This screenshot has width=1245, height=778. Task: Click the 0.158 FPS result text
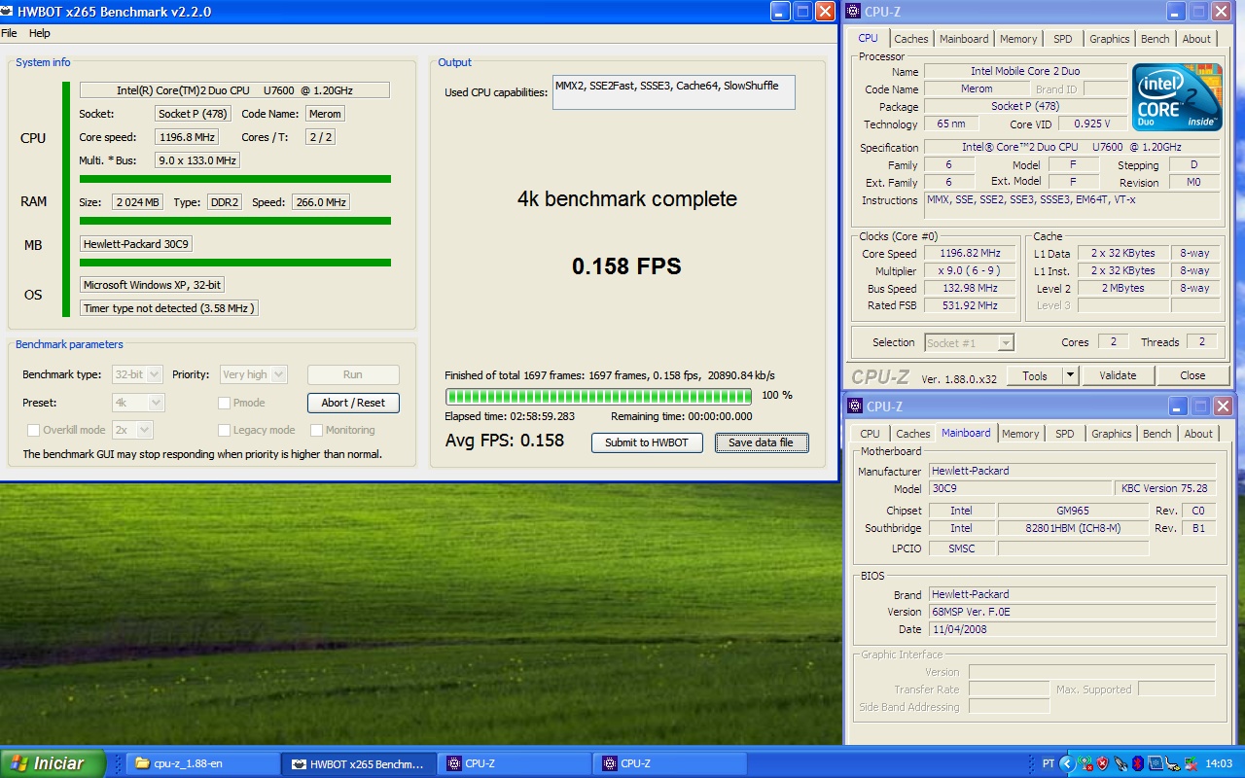626,266
